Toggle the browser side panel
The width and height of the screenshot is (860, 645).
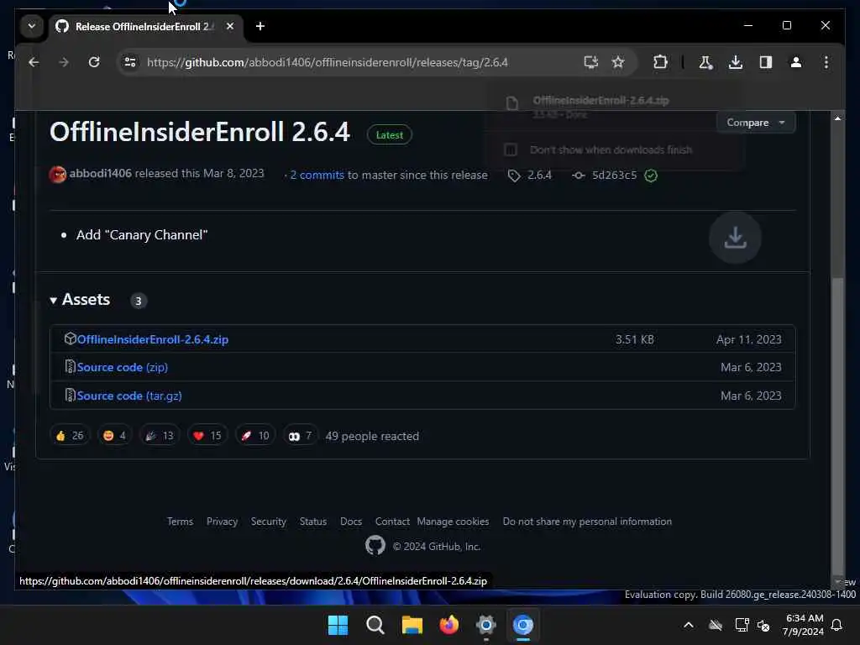pos(766,62)
